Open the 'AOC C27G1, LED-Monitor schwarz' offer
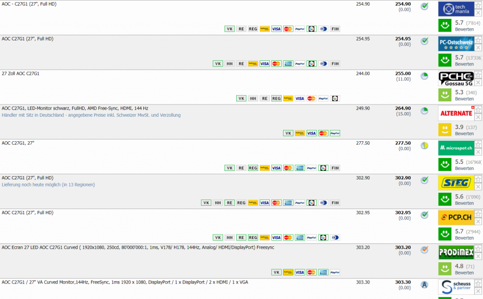 pyautogui.click(x=75, y=108)
